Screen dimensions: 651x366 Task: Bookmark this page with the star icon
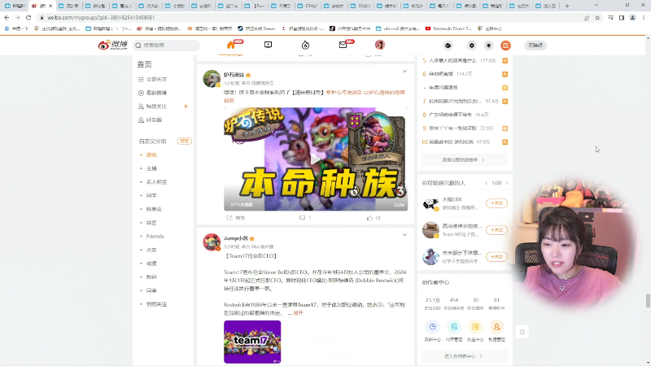pyautogui.click(x=597, y=17)
